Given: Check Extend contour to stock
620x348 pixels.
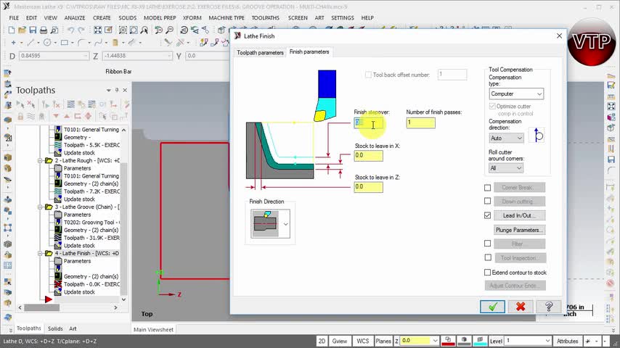Looking at the screenshot, I should [x=488, y=273].
